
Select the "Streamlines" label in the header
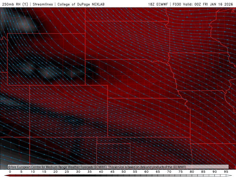point(43,4)
